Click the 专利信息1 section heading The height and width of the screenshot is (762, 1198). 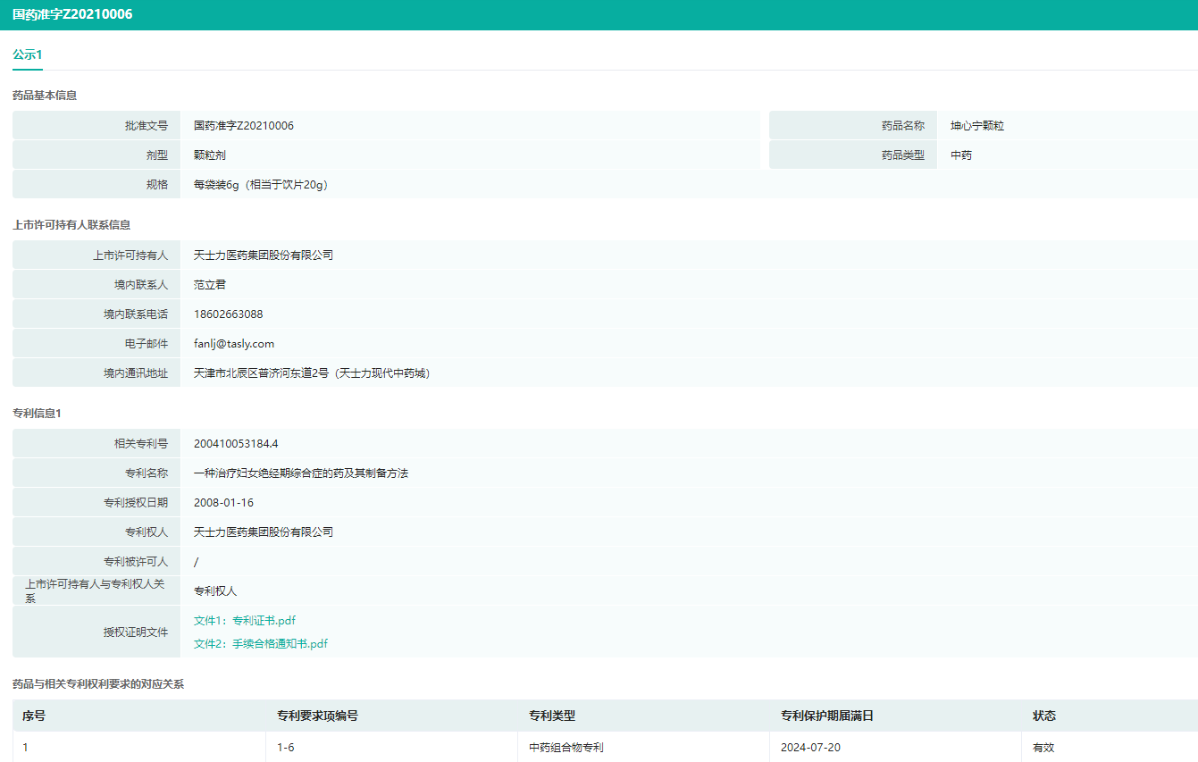pos(37,414)
